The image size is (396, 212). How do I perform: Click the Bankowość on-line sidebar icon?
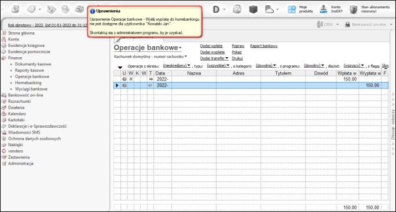pyautogui.click(x=4, y=95)
